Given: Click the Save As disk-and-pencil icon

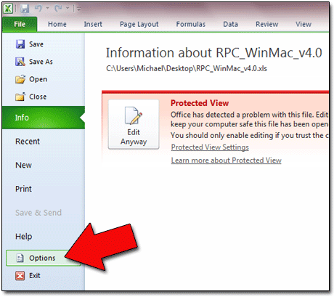Looking at the screenshot, I should tap(20, 62).
